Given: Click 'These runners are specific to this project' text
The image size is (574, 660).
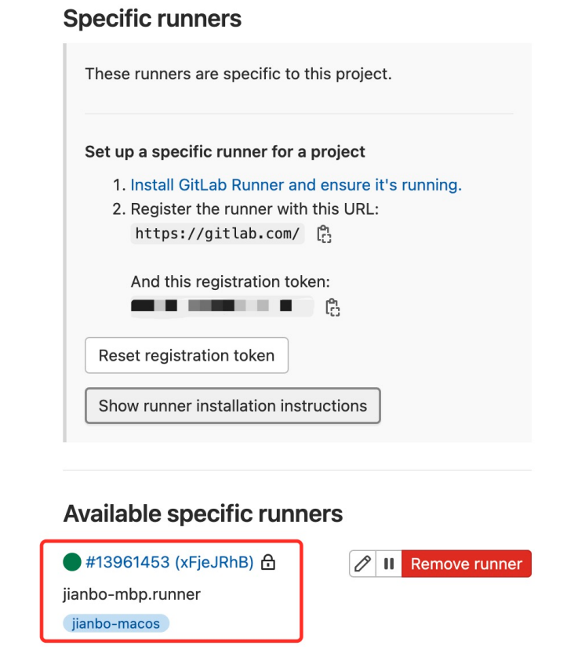Looking at the screenshot, I should [238, 74].
